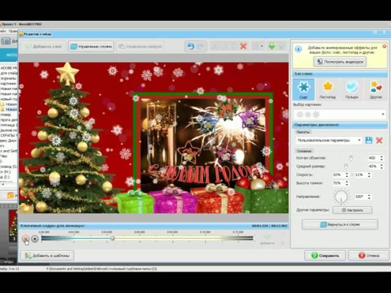This screenshot has height=293, width=391.
Task: Click the Высота таяния 70% stepper arrows
Action: point(346,183)
